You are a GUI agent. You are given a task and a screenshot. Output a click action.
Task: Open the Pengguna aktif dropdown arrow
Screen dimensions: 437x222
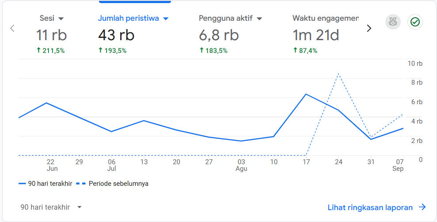click(x=259, y=19)
